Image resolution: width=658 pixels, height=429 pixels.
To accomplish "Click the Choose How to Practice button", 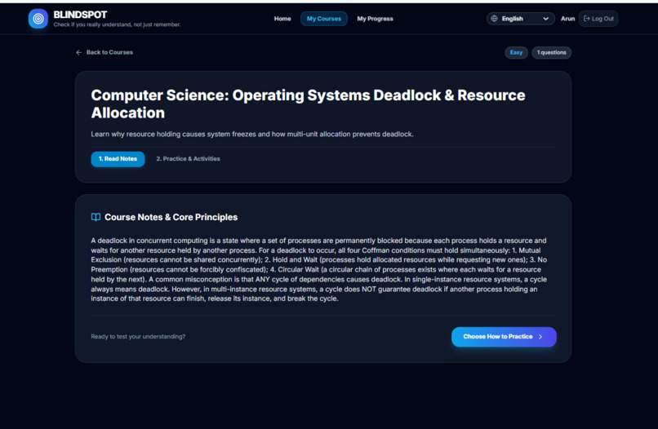I will click(504, 337).
